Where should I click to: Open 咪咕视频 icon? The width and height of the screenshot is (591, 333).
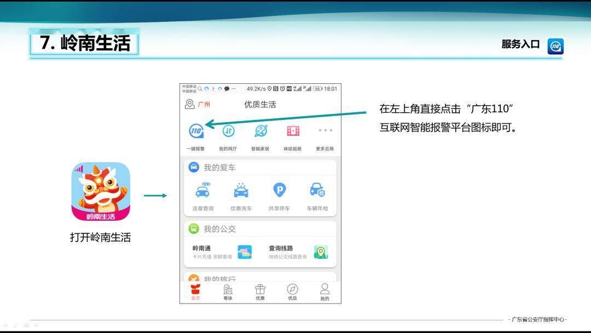(293, 131)
